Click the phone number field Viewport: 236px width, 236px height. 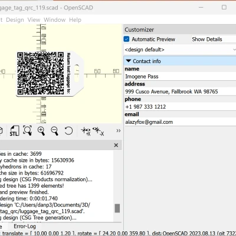181,107
